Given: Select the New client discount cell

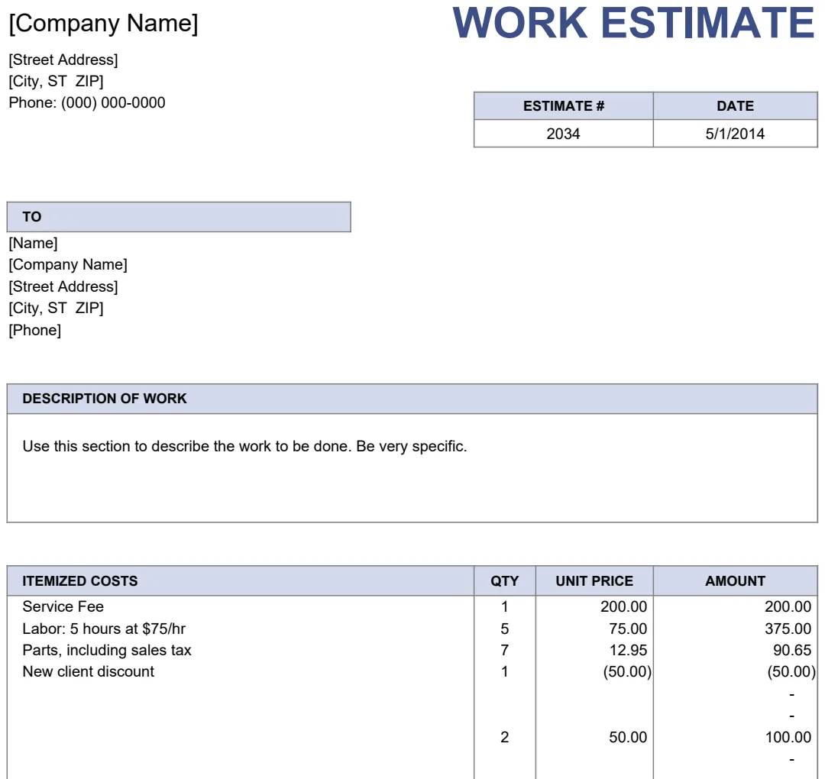Looking at the screenshot, I should [241, 672].
